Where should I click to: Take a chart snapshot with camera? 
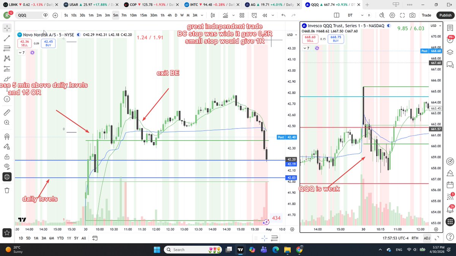coord(412,16)
